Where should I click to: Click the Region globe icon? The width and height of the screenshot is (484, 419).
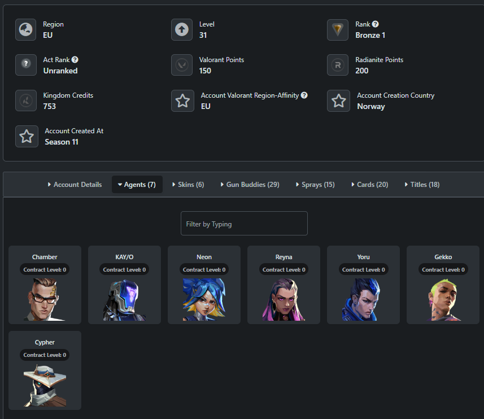tap(26, 29)
